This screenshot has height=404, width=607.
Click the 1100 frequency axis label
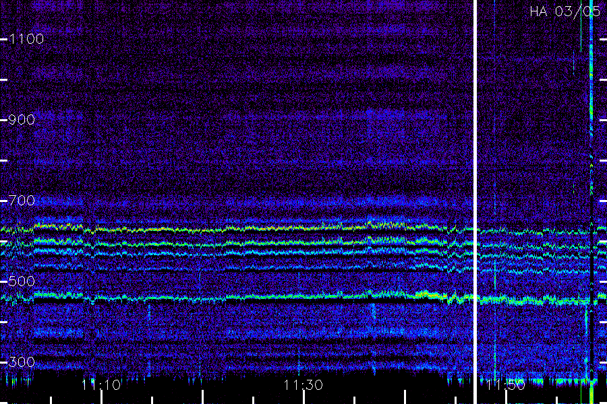click(26, 38)
